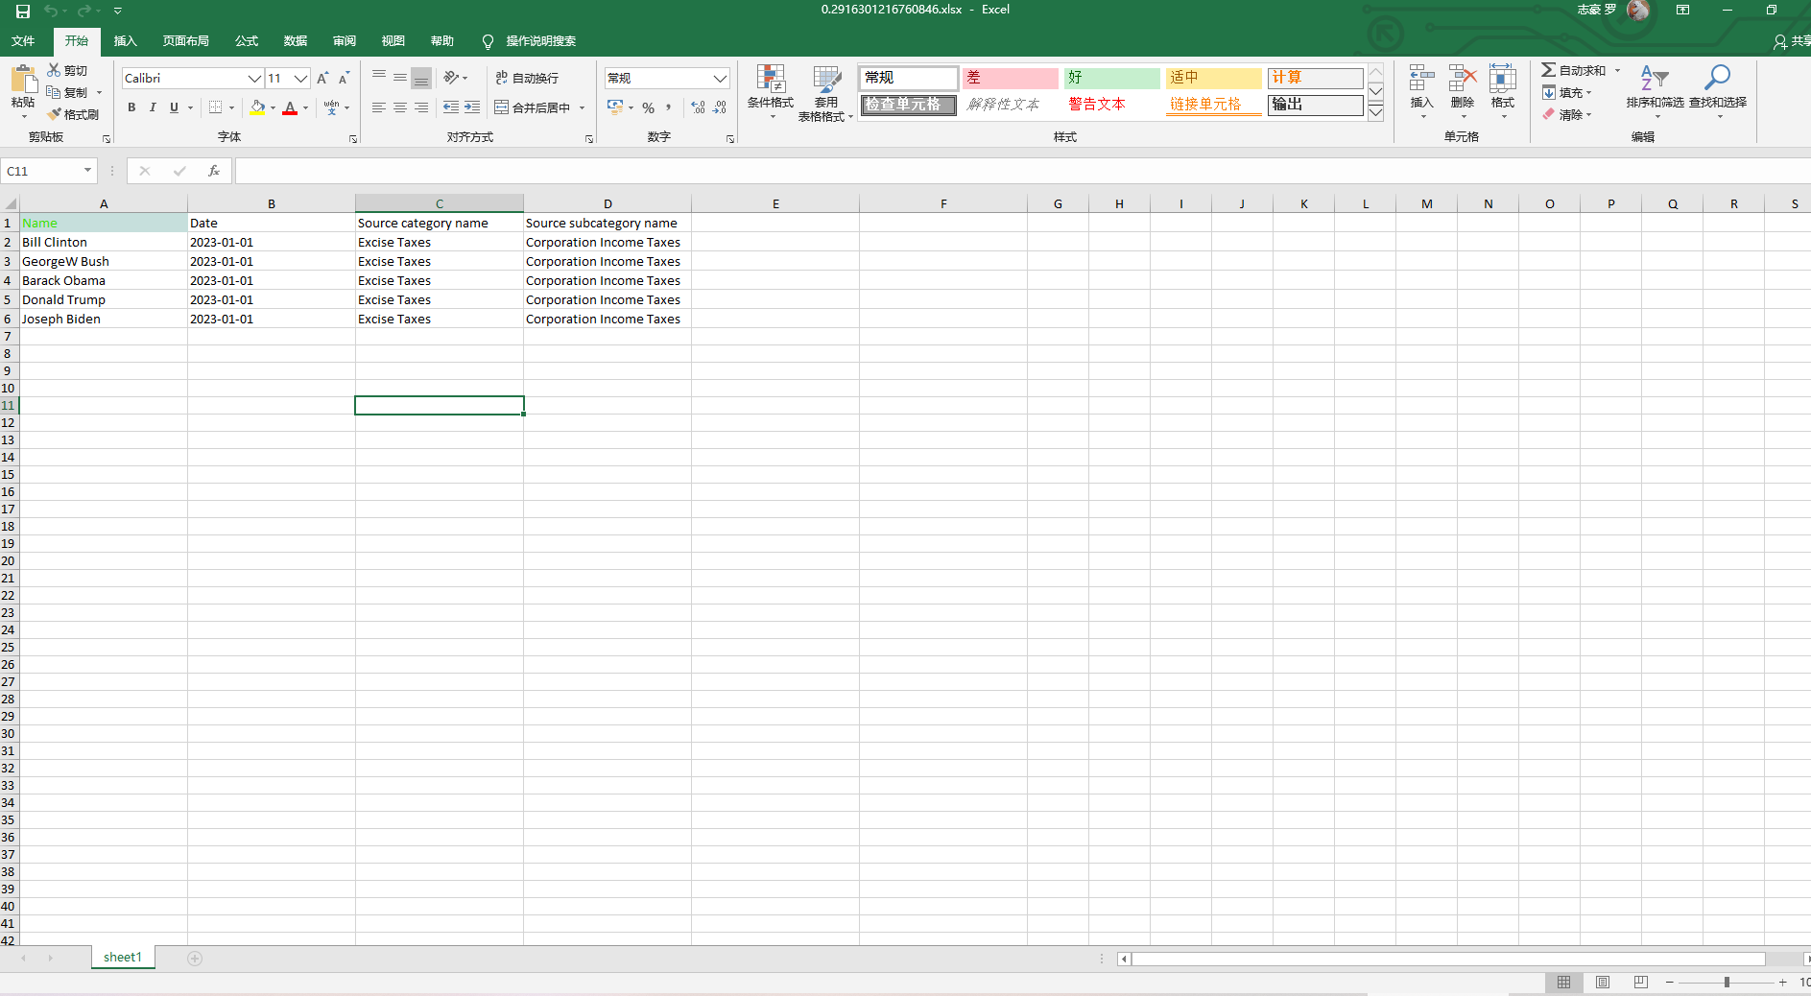Click the Borders icon

[x=216, y=107]
